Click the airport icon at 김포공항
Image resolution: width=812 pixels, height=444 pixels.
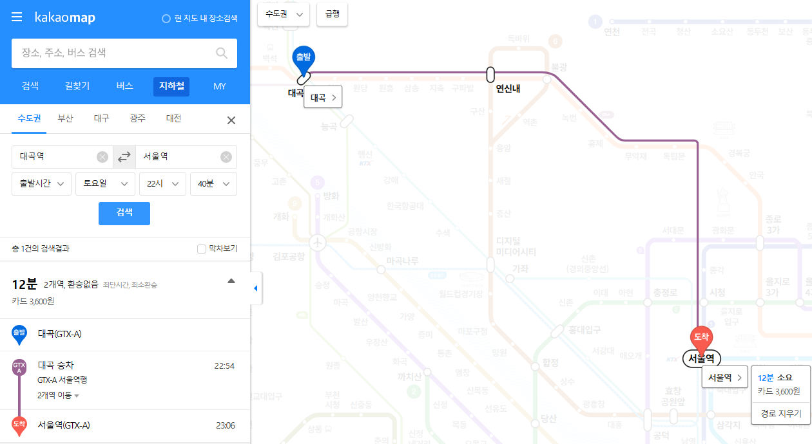tap(318, 243)
